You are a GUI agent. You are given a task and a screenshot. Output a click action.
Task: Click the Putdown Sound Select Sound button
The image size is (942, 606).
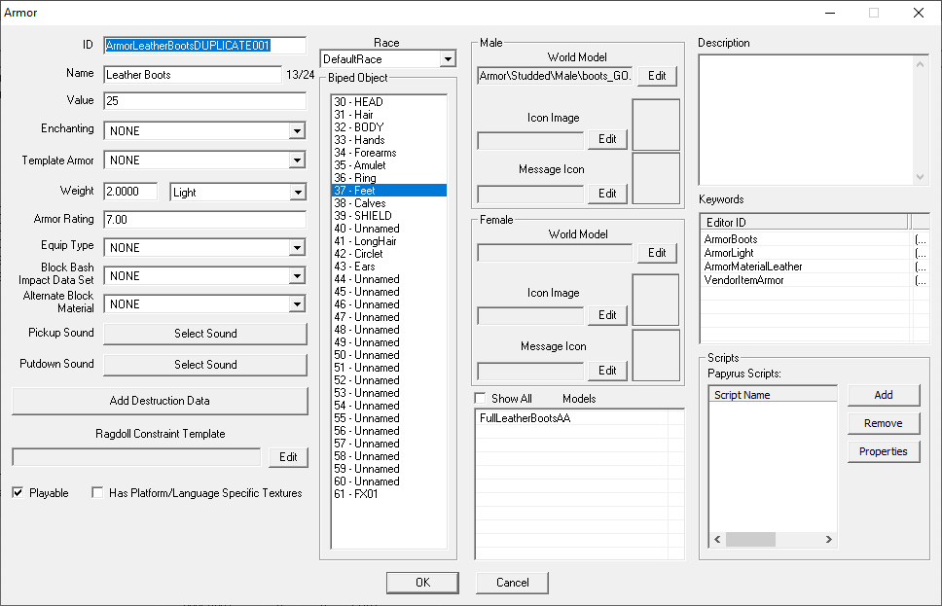click(x=205, y=365)
